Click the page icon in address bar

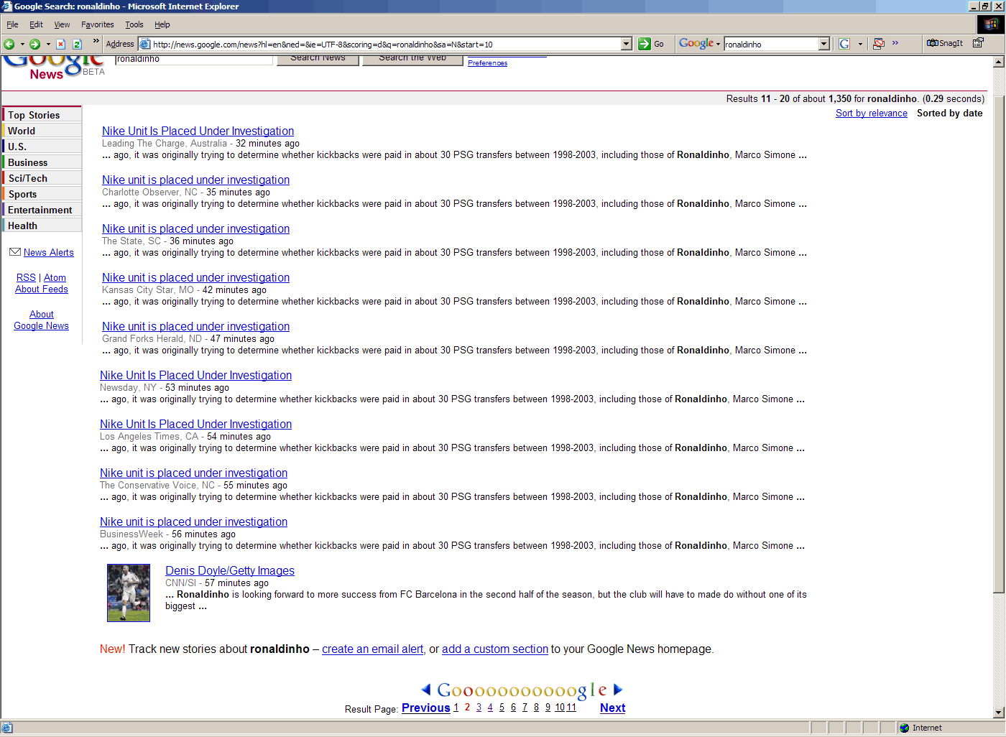tap(144, 44)
